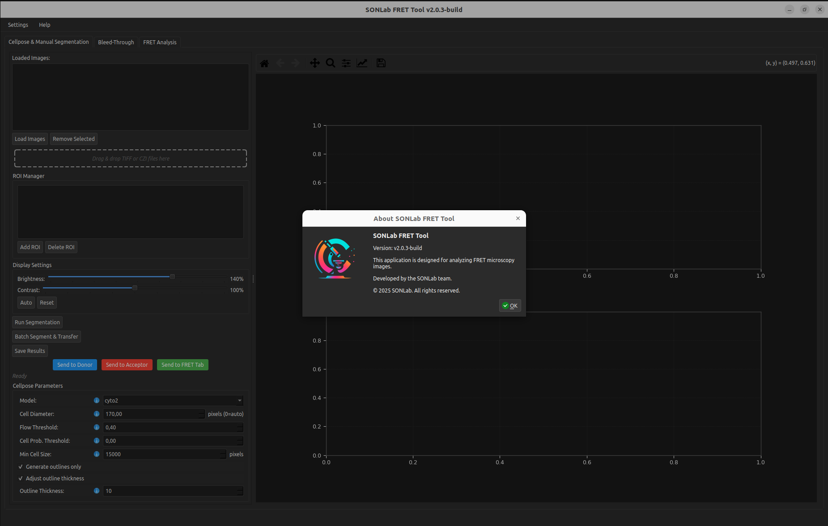Toggle Adjust outline thickness checkbox

point(21,478)
